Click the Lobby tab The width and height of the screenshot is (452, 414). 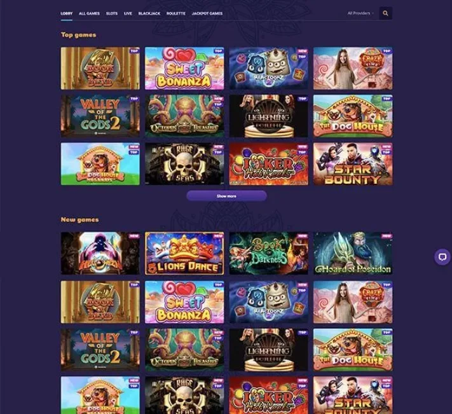pos(67,13)
